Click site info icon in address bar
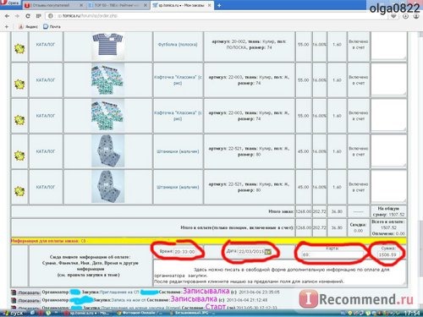Screen dimensions: 423x317 [51, 16]
